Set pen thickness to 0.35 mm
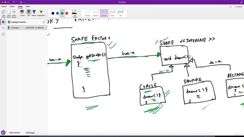The height and width of the screenshot is (137, 244). pyautogui.click(x=96, y=13)
